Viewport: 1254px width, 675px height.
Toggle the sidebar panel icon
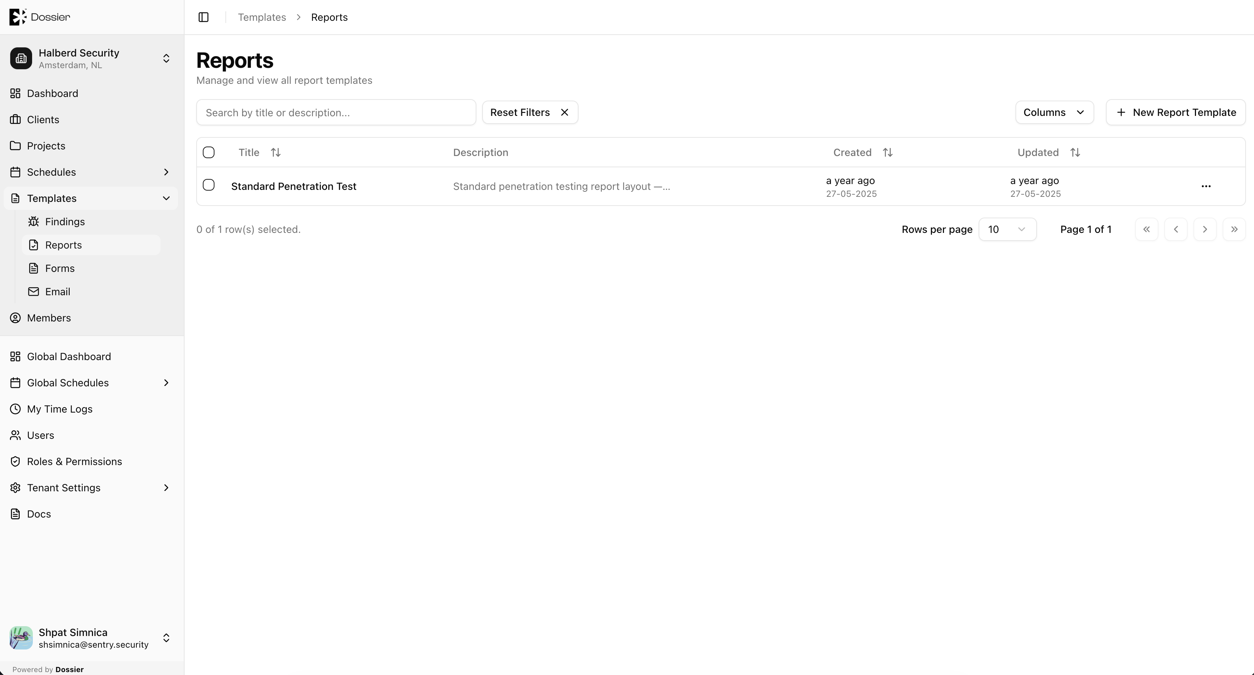(204, 17)
